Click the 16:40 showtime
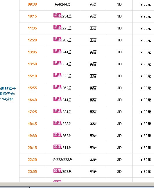154x188 pixels. tap(32, 100)
